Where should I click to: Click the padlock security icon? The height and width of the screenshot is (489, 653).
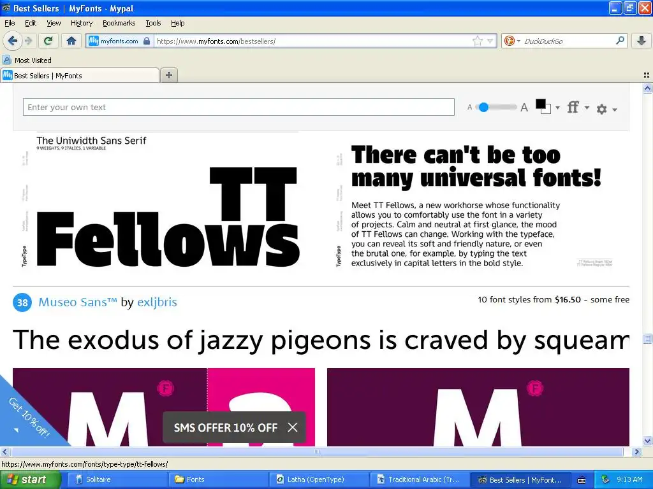pyautogui.click(x=147, y=41)
